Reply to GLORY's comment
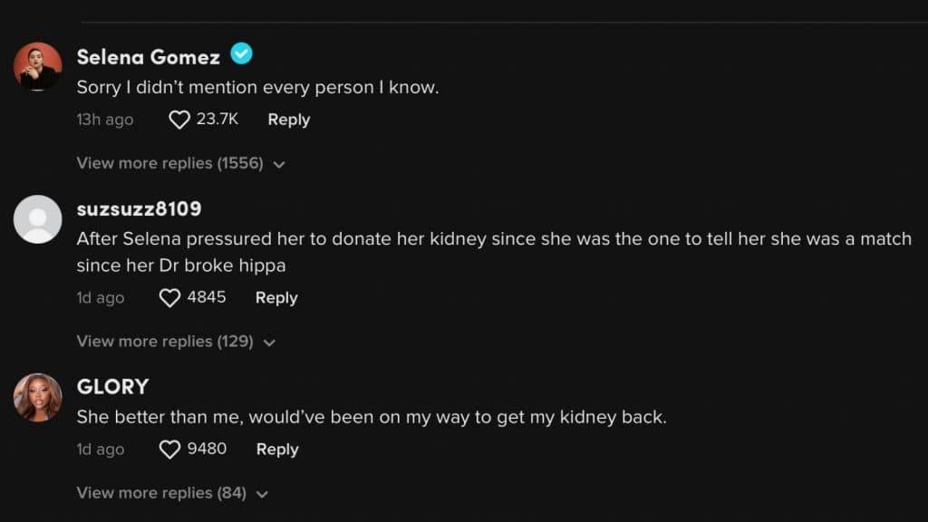Viewport: 928px width, 522px height. (x=277, y=449)
